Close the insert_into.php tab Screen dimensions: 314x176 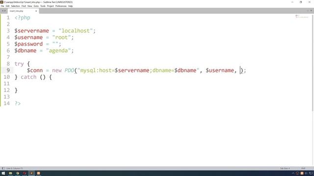(x=36, y=11)
